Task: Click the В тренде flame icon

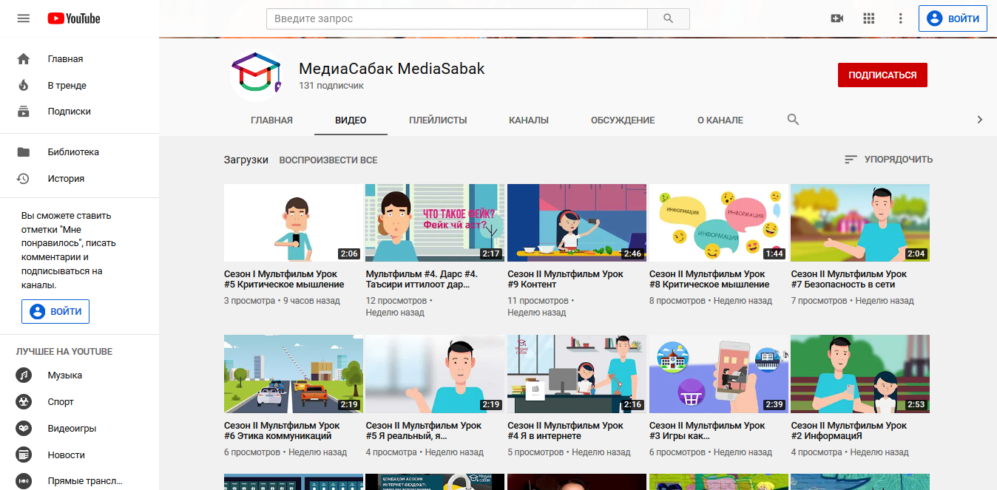Action: pyautogui.click(x=24, y=86)
